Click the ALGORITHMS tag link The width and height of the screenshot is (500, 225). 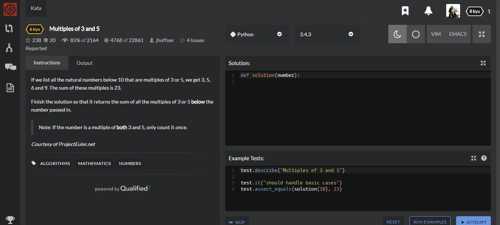pyautogui.click(x=55, y=164)
